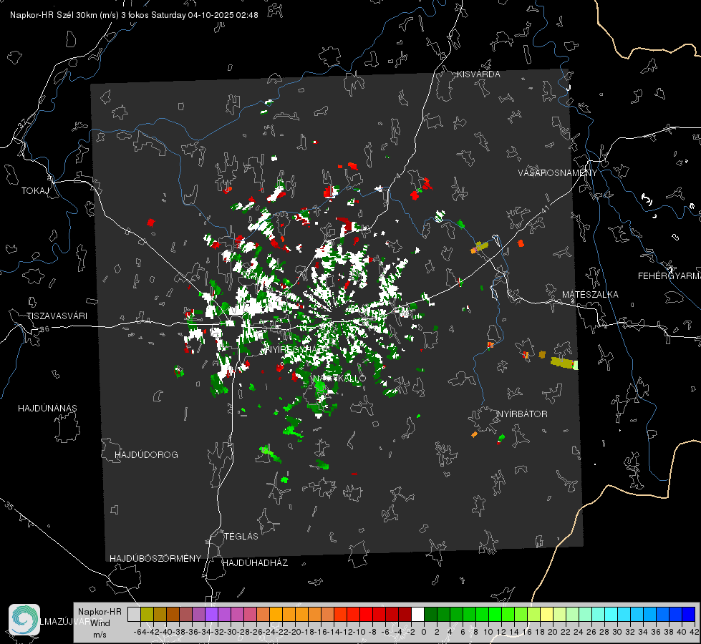This screenshot has width=701, height=644.
Task: Click the road number 36 marker
Action: 44,329
